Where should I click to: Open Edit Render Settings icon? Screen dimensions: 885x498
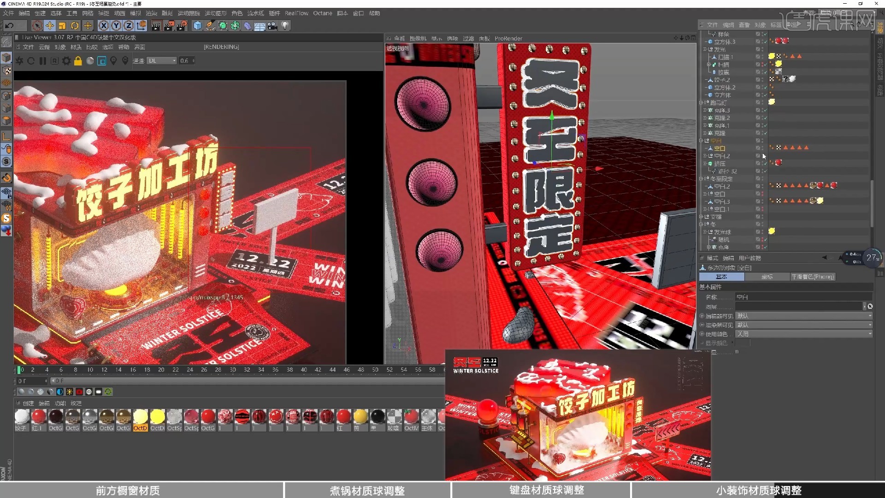(x=182, y=26)
